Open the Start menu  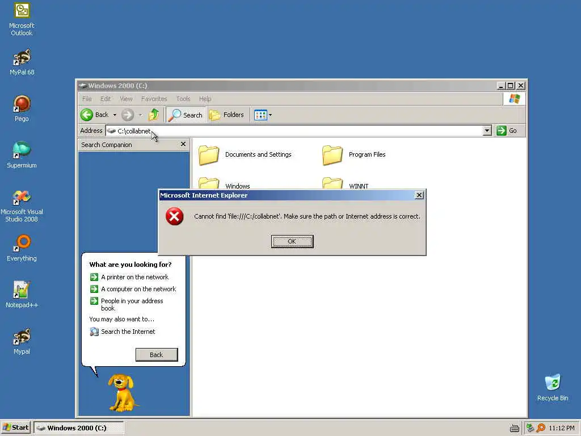tap(15, 428)
